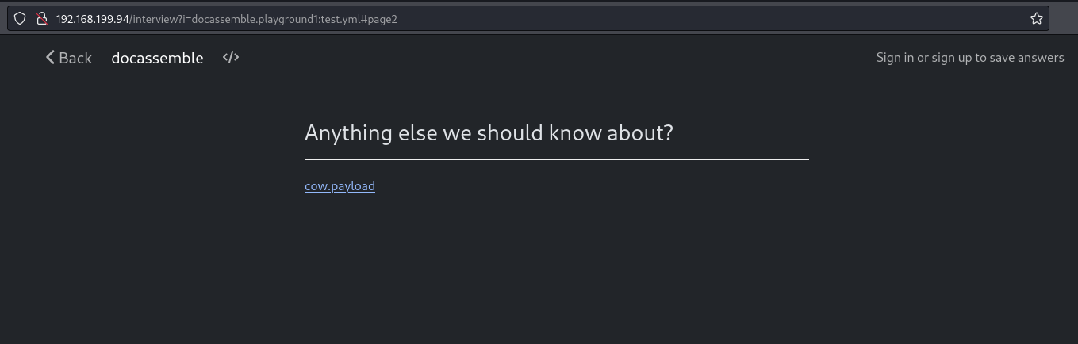Viewport: 1078px width, 344px height.
Task: Click the docassemble brand title
Action: [x=157, y=58]
